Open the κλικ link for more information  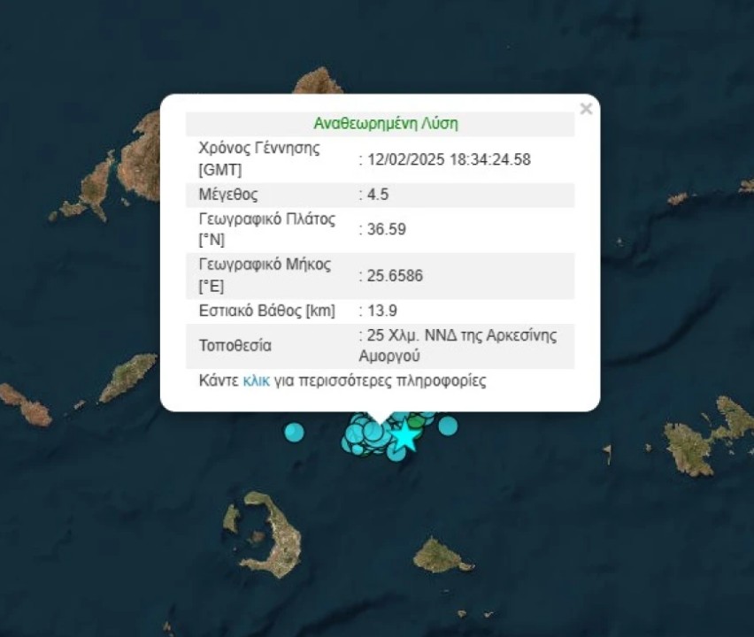(257, 380)
